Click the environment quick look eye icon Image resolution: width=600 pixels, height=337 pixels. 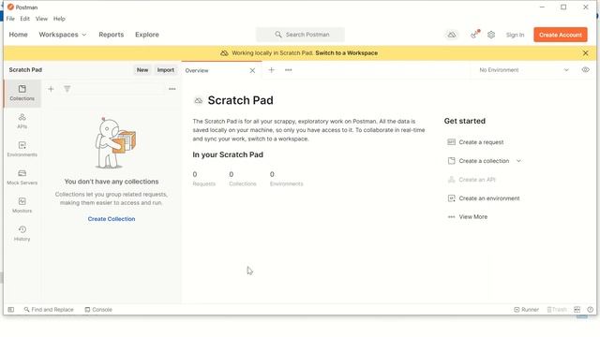coord(585,70)
